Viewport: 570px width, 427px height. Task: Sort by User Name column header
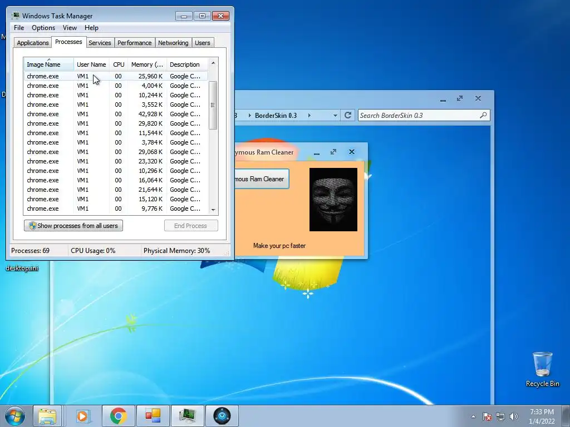91,64
